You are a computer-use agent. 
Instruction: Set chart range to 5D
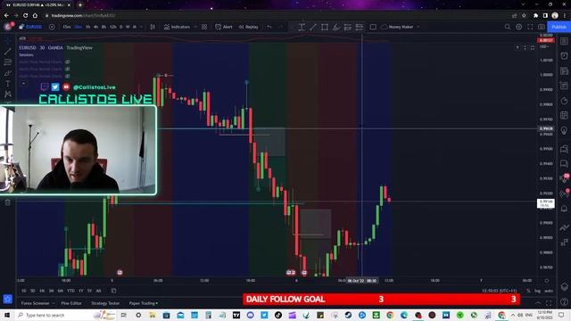click(x=32, y=291)
